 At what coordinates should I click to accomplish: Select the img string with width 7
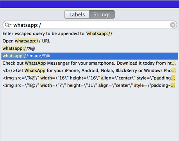click(89, 85)
